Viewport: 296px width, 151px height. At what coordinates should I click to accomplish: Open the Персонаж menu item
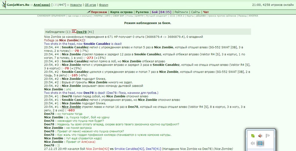pos(99,12)
